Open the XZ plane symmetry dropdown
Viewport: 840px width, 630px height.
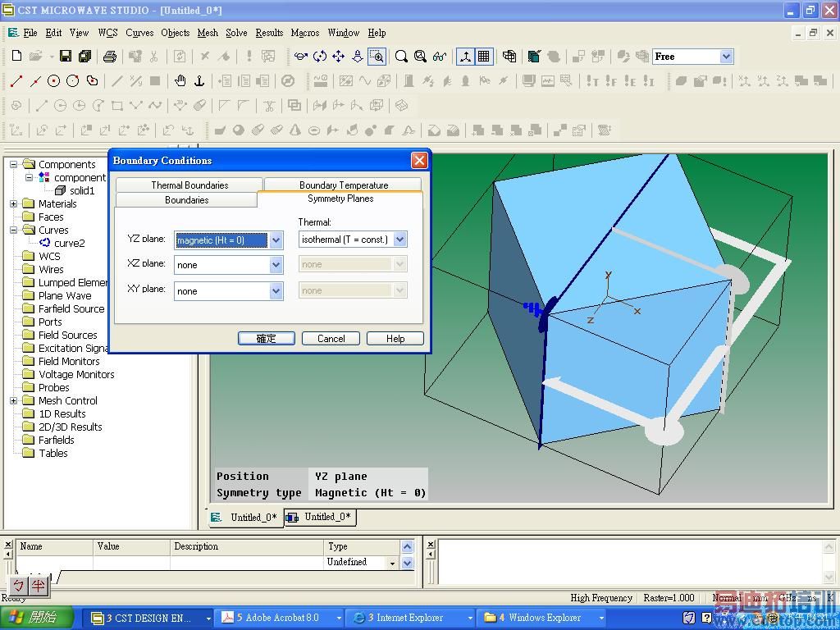point(276,265)
